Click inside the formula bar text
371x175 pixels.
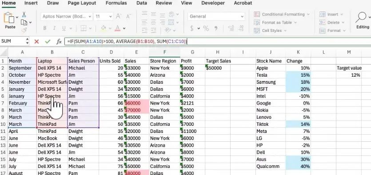coord(127,42)
